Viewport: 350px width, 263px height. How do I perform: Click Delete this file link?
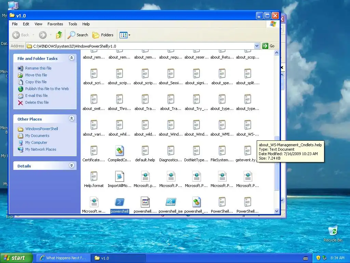click(x=37, y=102)
